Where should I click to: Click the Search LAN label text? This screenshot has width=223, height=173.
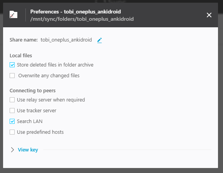click(x=30, y=121)
